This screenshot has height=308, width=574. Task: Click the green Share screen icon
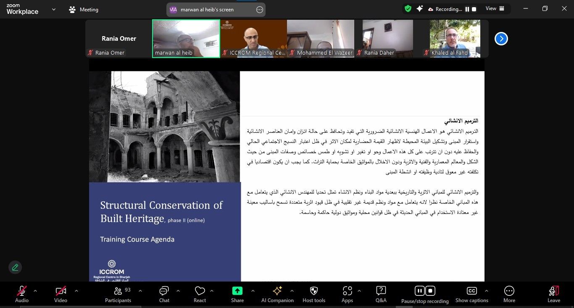coord(237,291)
